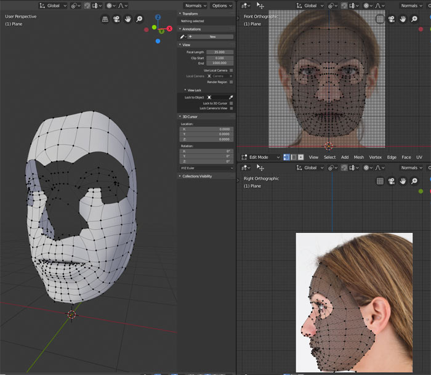Click zoom magnifier in Right Orthographic viewport
431x375 pixels.
414,181
